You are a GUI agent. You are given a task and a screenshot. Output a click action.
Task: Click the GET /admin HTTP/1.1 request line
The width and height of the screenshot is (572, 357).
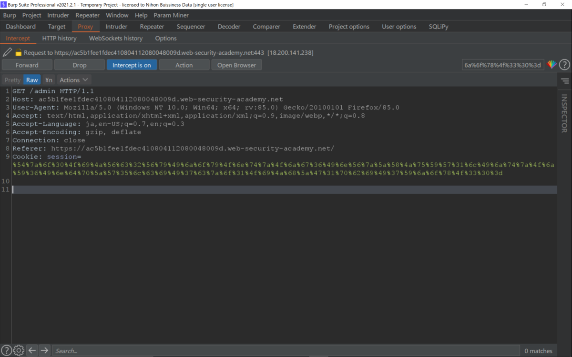[x=53, y=91]
